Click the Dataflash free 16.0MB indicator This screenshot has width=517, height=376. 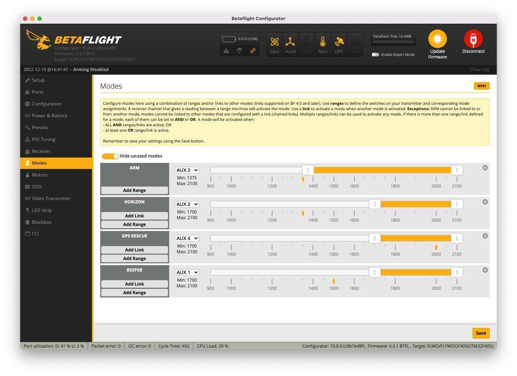[x=393, y=39]
